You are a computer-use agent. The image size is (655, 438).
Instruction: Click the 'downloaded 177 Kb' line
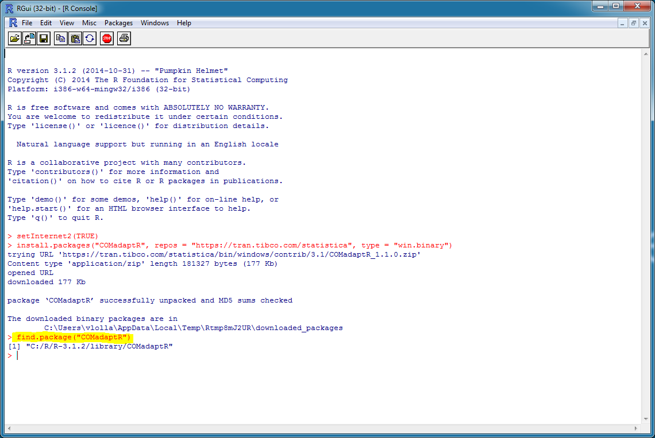[x=47, y=282]
